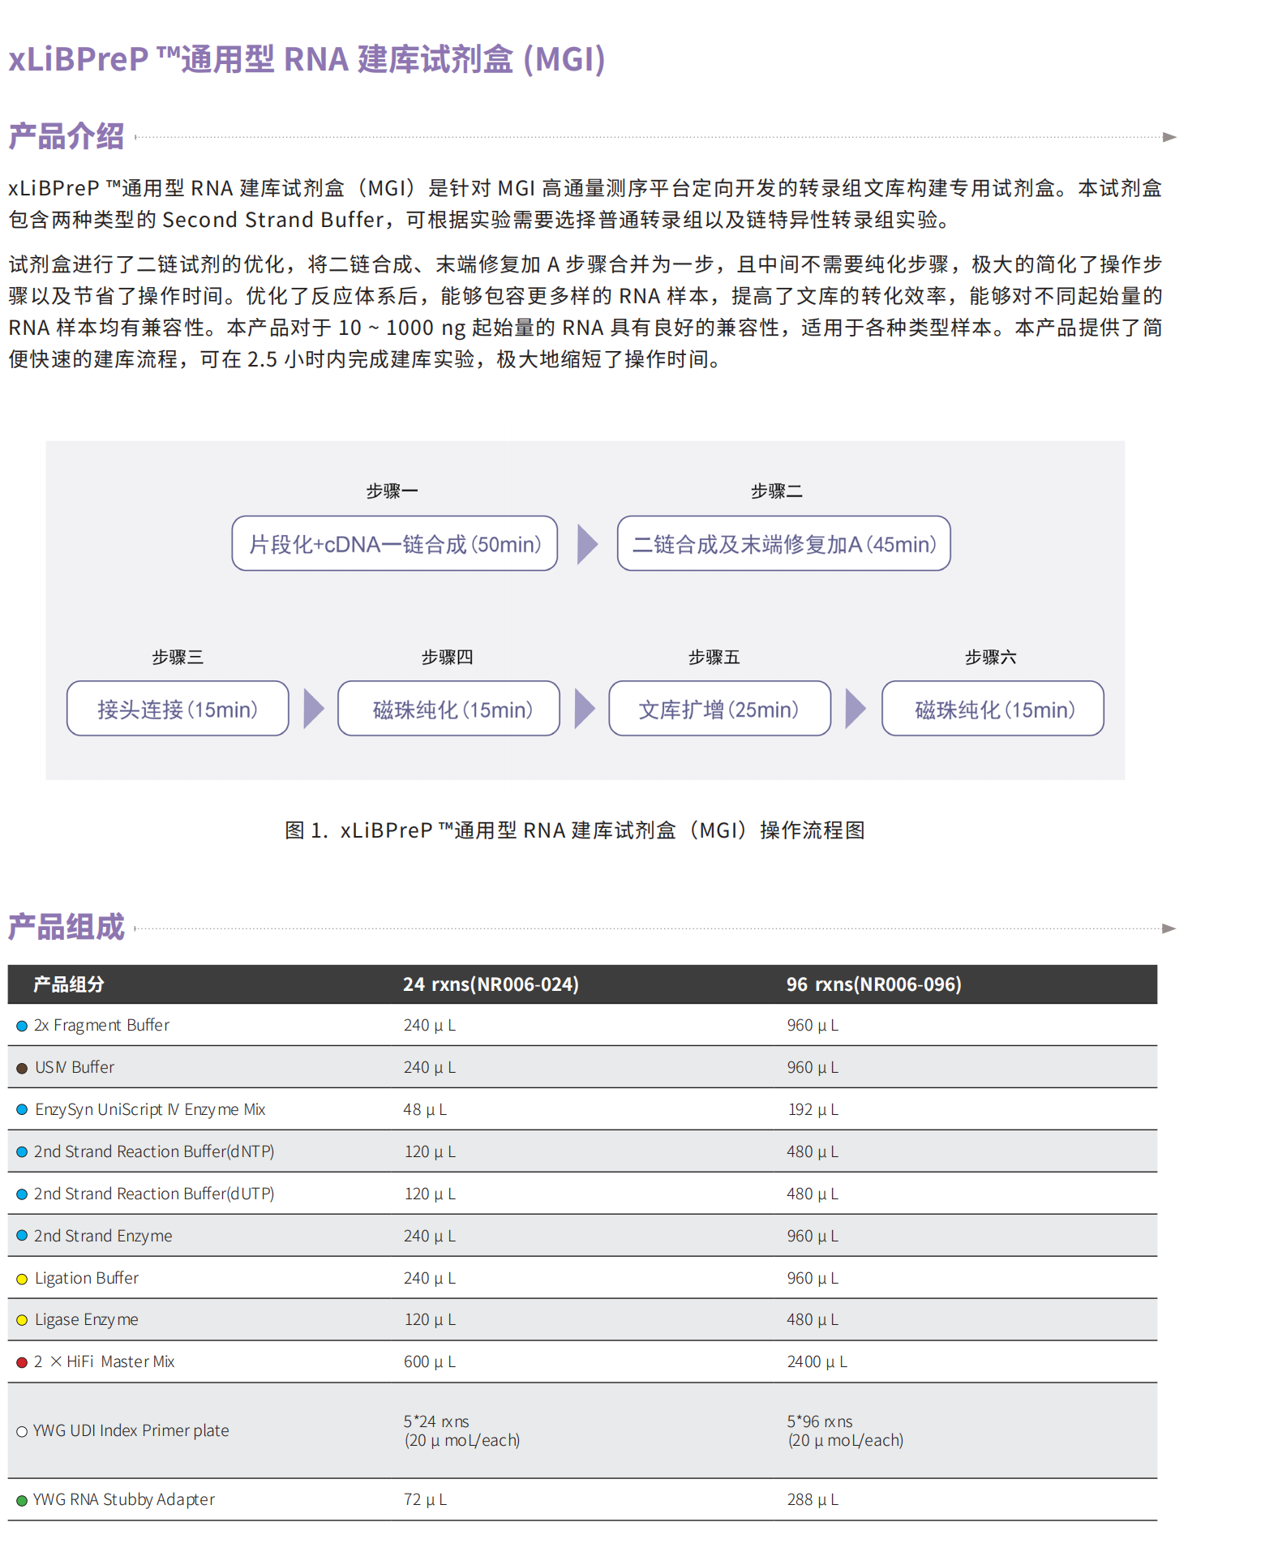
Task: Click the brown dot beside USⅣ Buffer
Action: 22,1068
